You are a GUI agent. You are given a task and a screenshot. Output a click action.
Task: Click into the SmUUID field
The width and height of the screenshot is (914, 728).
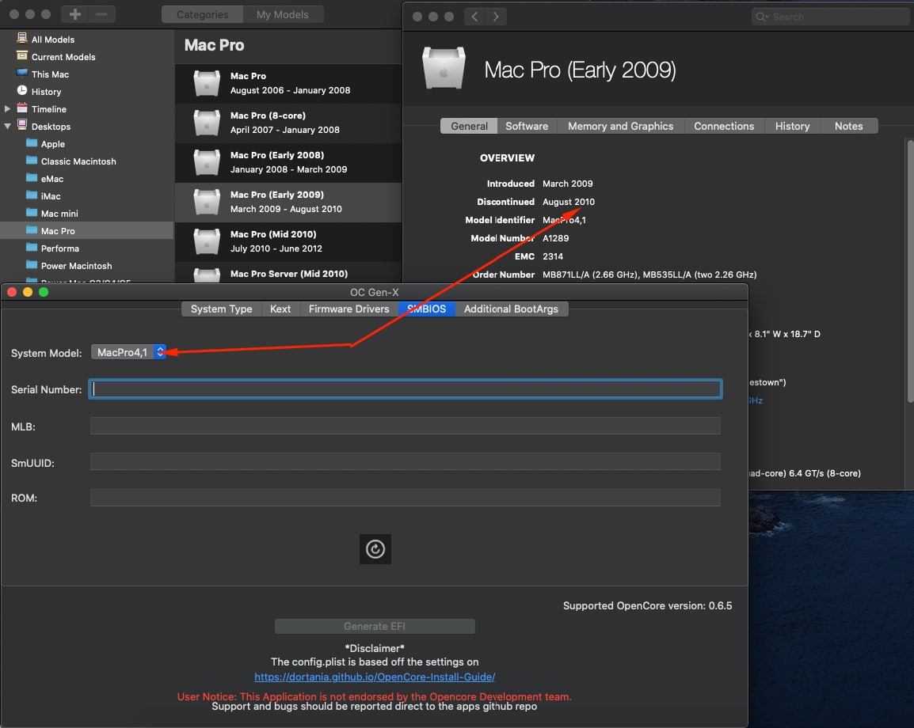tap(405, 462)
